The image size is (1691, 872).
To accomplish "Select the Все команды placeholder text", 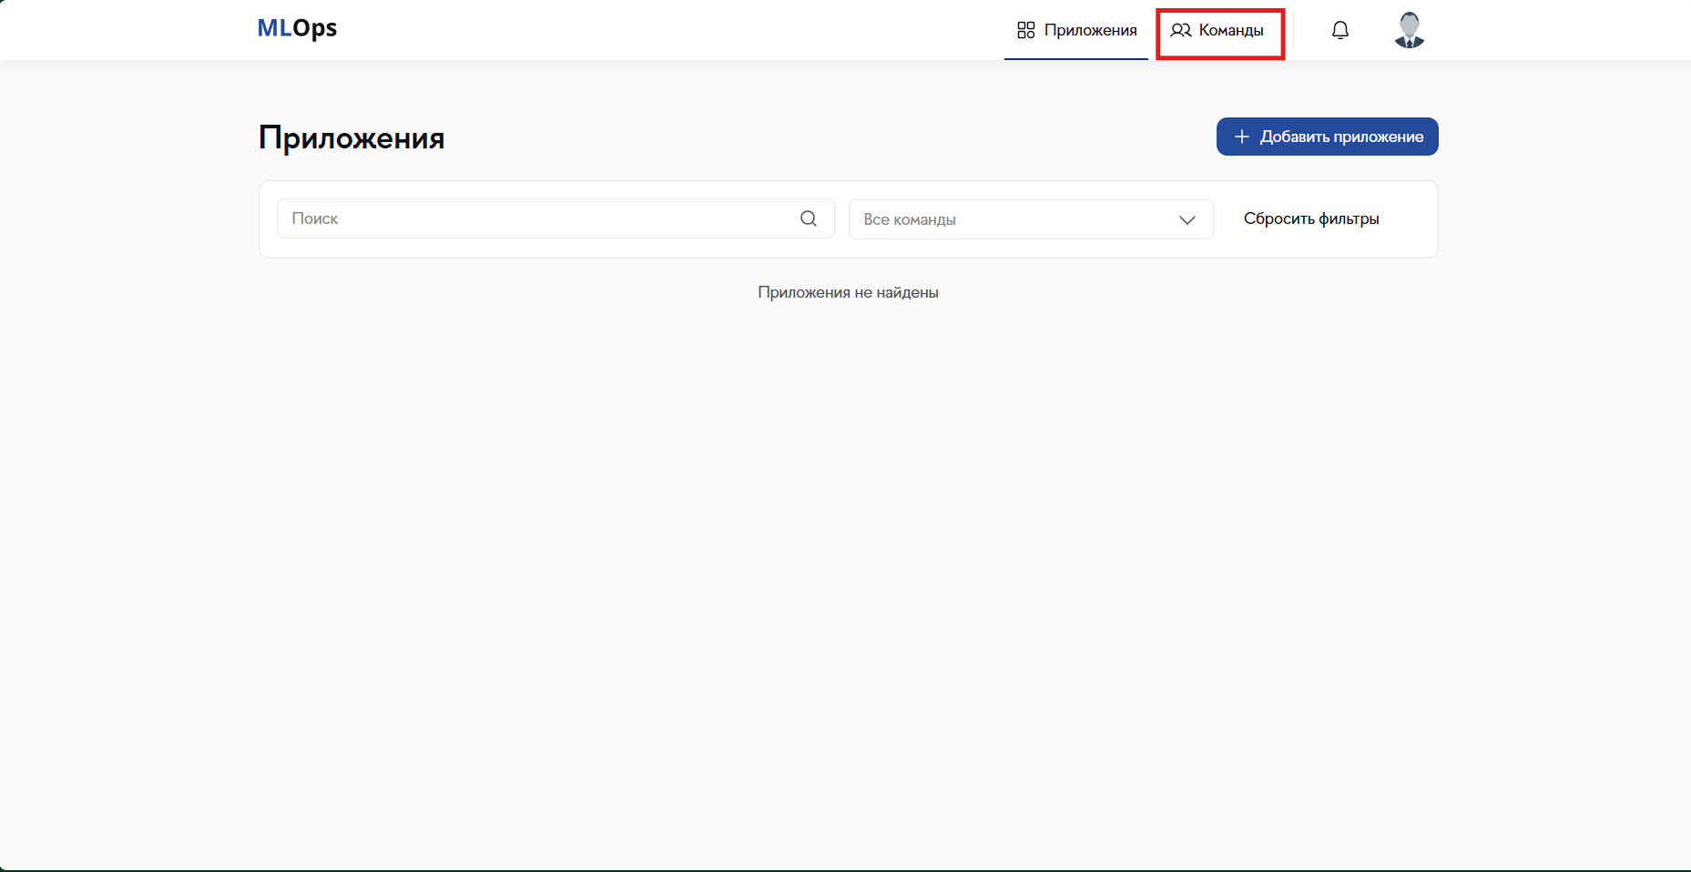I will tap(909, 219).
